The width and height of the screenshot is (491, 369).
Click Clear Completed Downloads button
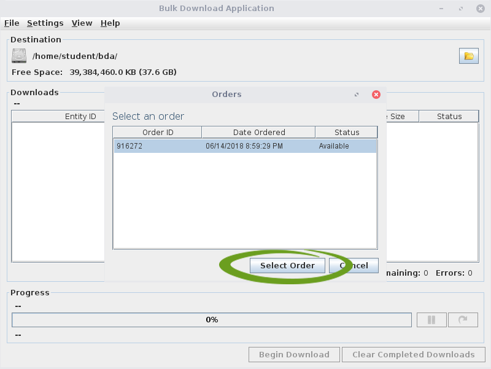tap(413, 354)
